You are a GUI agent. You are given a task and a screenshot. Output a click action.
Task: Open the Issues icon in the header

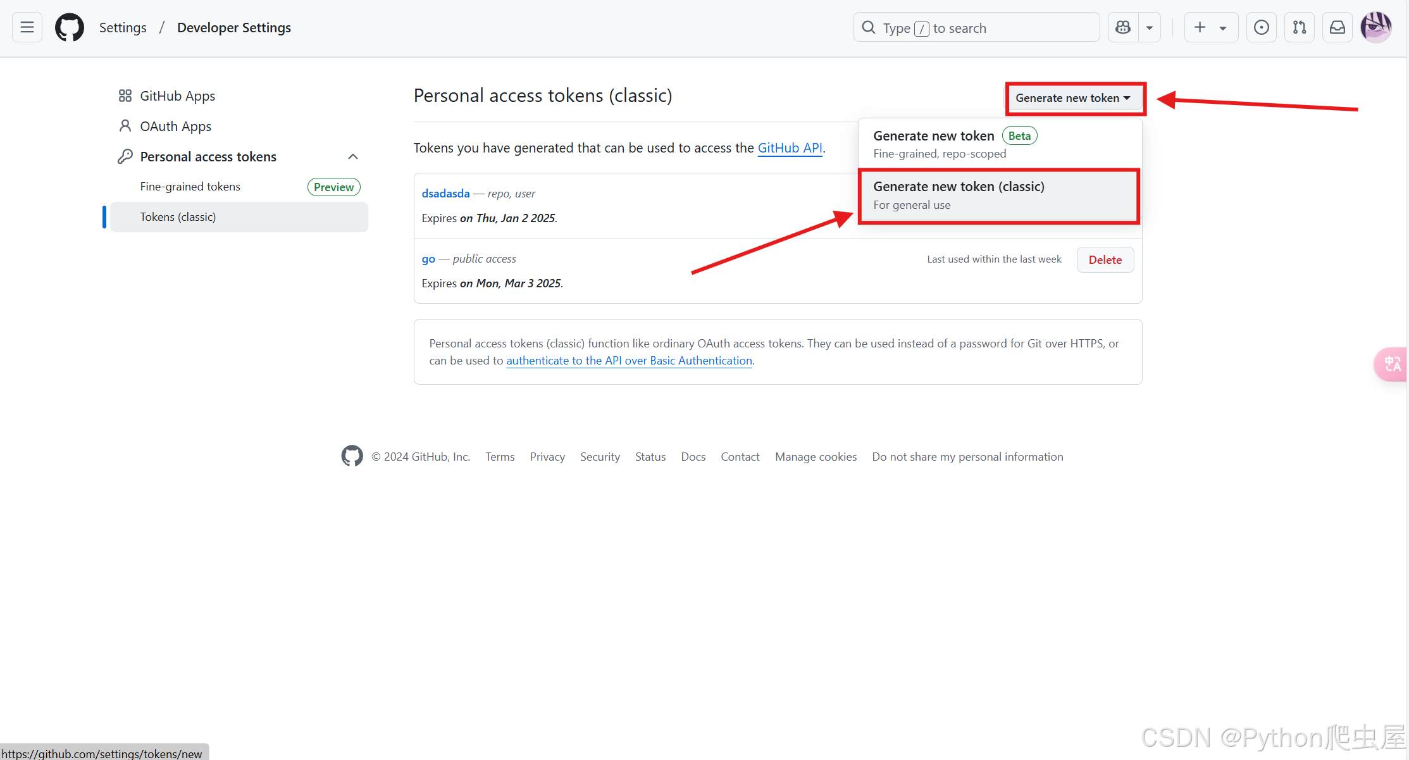pyautogui.click(x=1261, y=27)
